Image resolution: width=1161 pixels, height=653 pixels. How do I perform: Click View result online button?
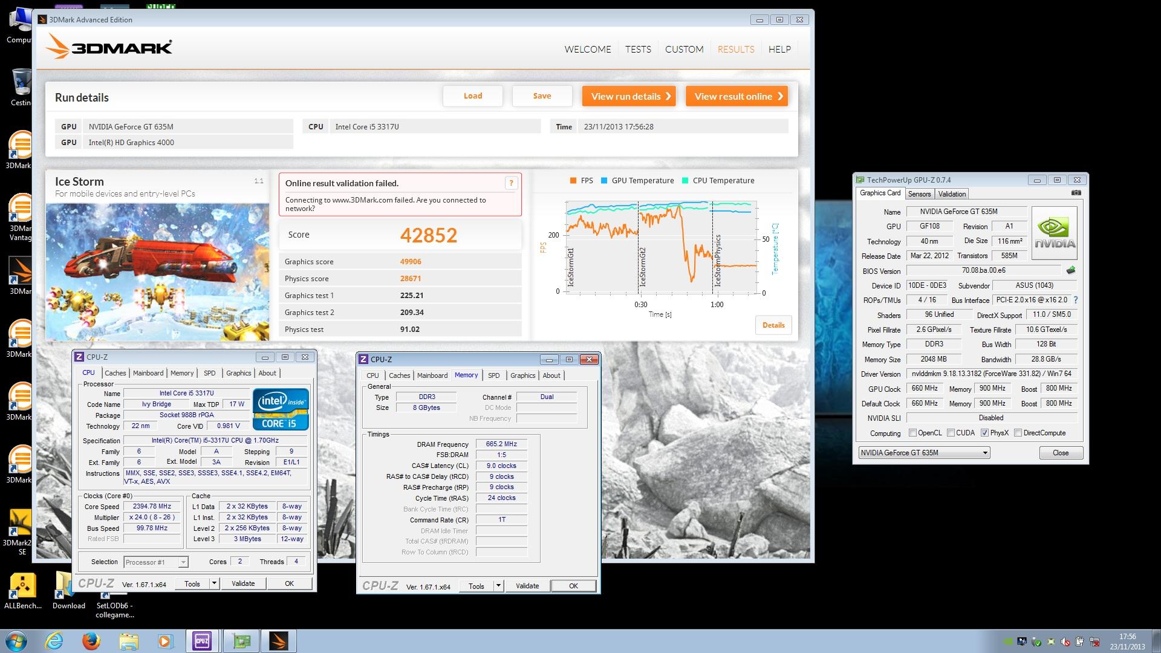737,96
